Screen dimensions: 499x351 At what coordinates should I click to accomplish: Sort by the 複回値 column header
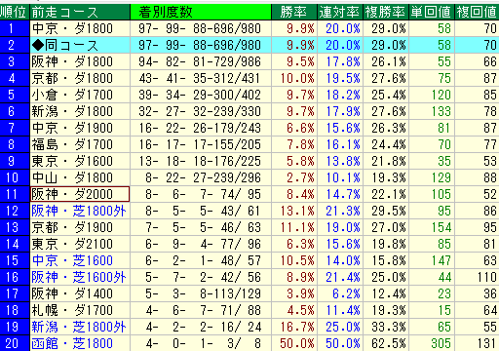pos(477,12)
